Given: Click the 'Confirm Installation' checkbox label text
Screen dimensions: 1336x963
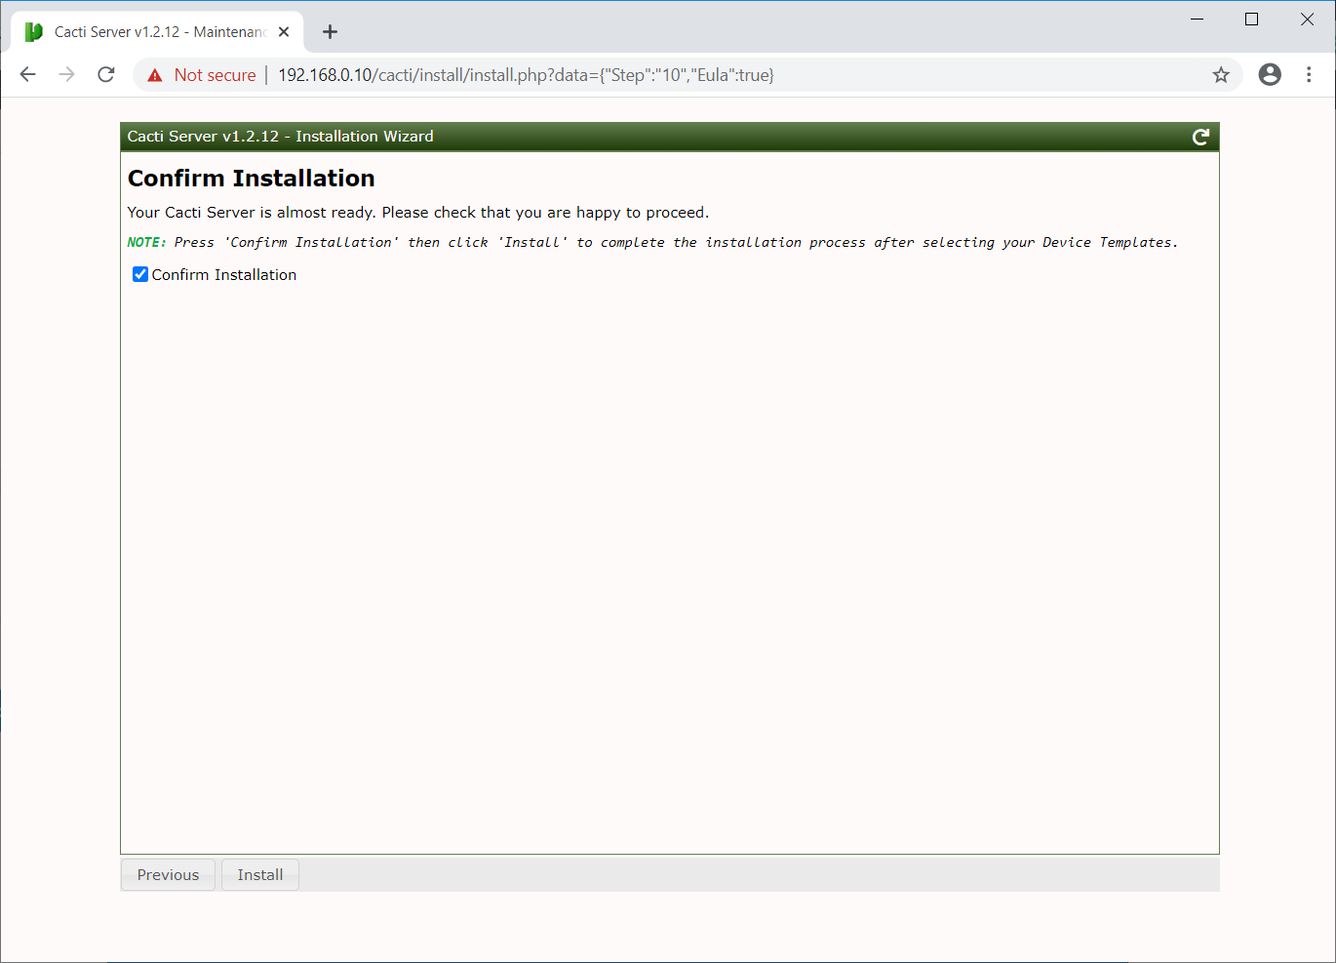Looking at the screenshot, I should (223, 275).
